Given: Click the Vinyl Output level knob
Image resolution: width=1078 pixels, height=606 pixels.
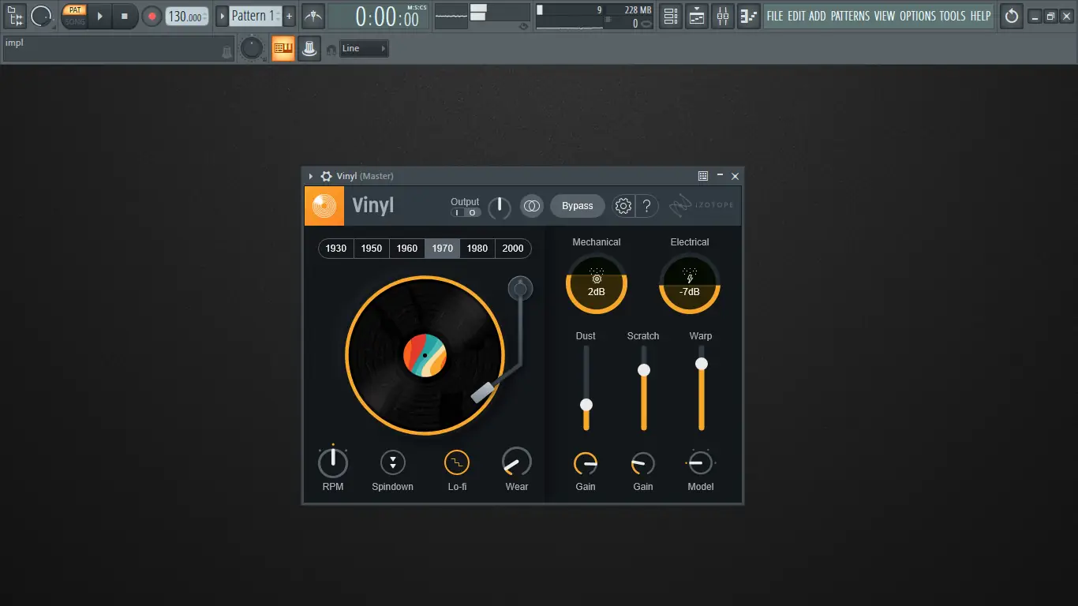Looking at the screenshot, I should (x=500, y=208).
